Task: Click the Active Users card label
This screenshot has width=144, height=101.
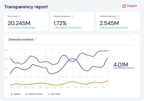Action: click(12, 16)
